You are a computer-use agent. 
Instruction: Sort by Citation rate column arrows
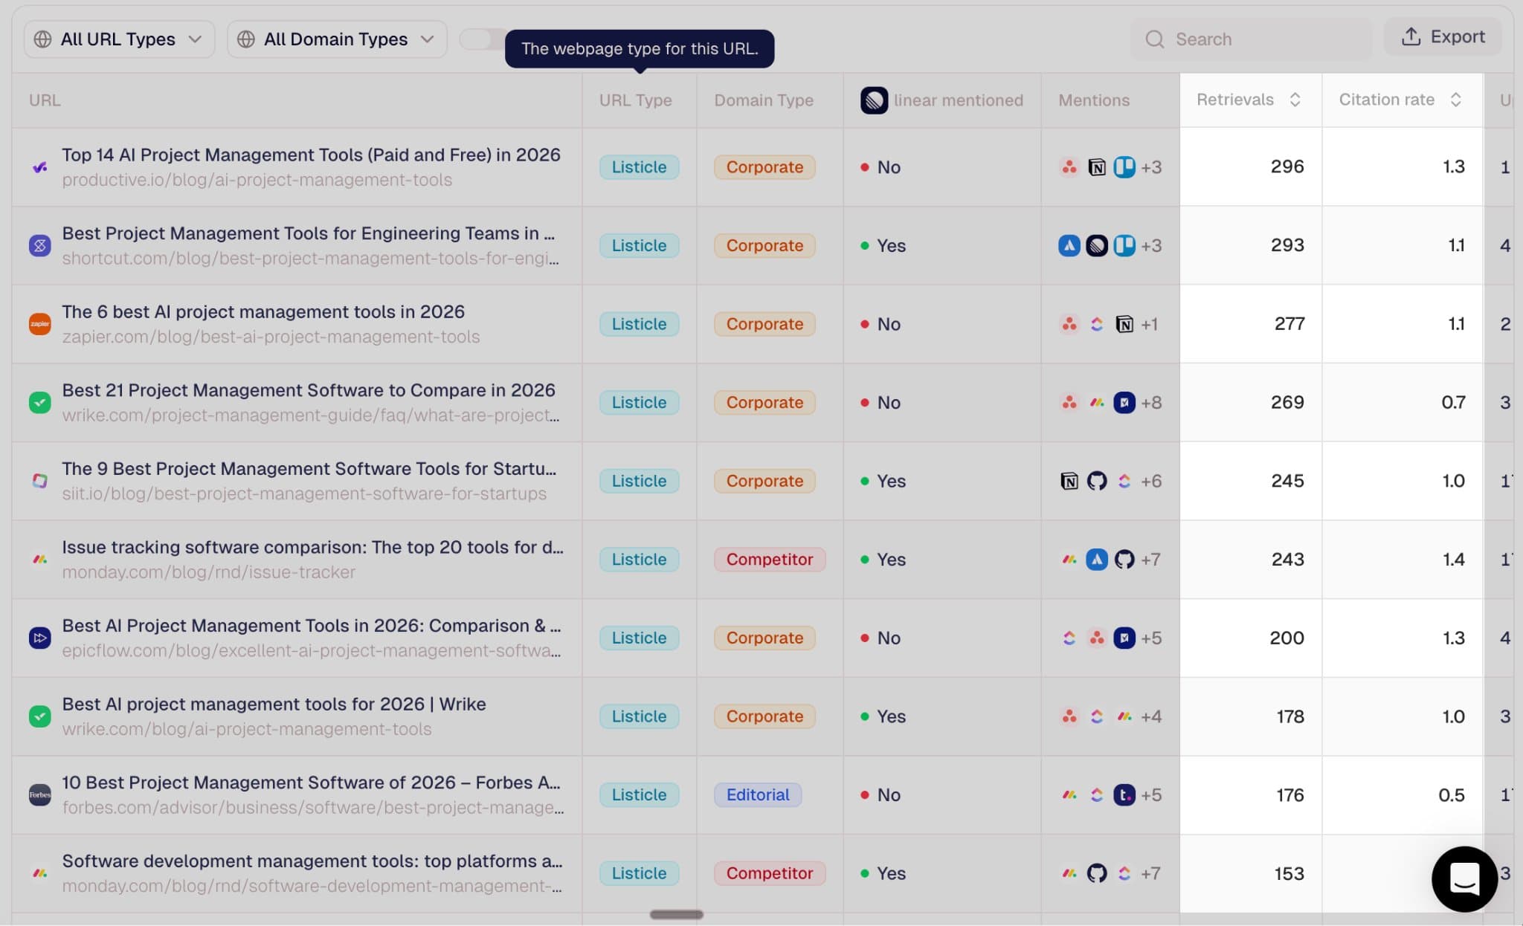(x=1456, y=100)
